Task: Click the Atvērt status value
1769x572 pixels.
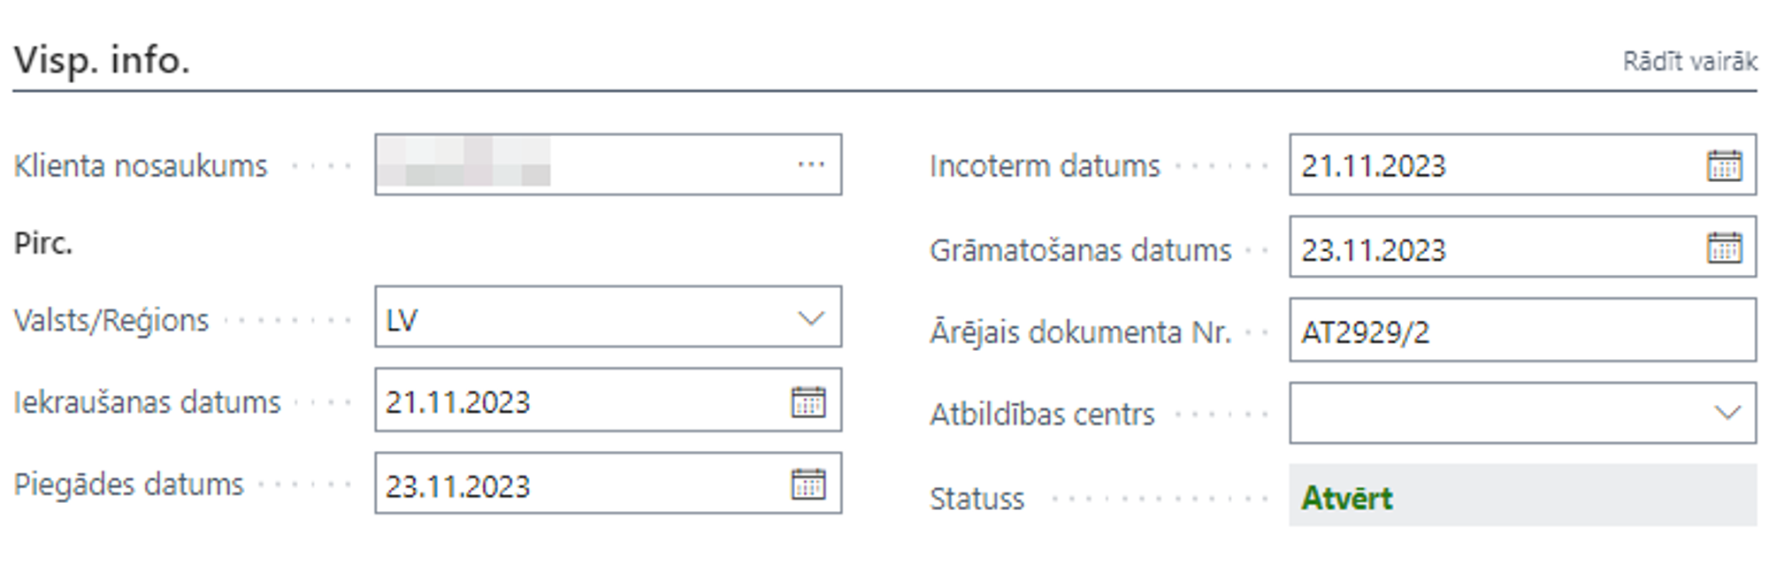Action: [1346, 498]
